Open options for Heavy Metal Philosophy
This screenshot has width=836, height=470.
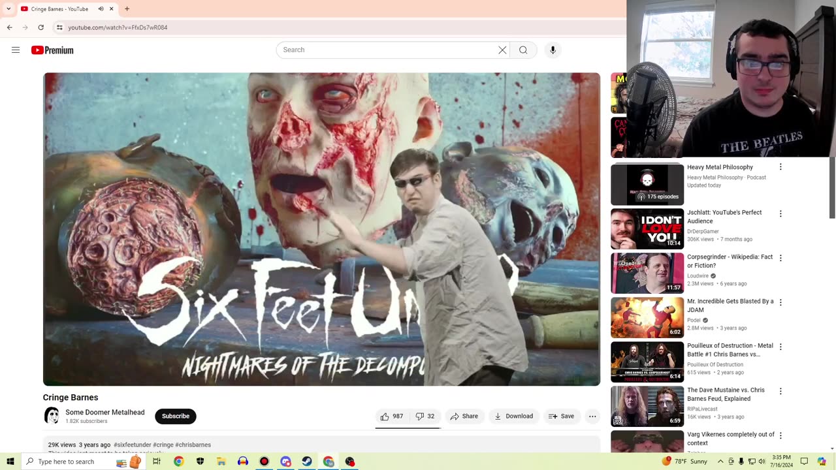coord(780,167)
